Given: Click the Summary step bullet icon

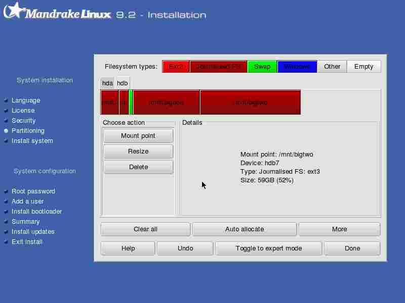Looking at the screenshot, I should (6, 222).
